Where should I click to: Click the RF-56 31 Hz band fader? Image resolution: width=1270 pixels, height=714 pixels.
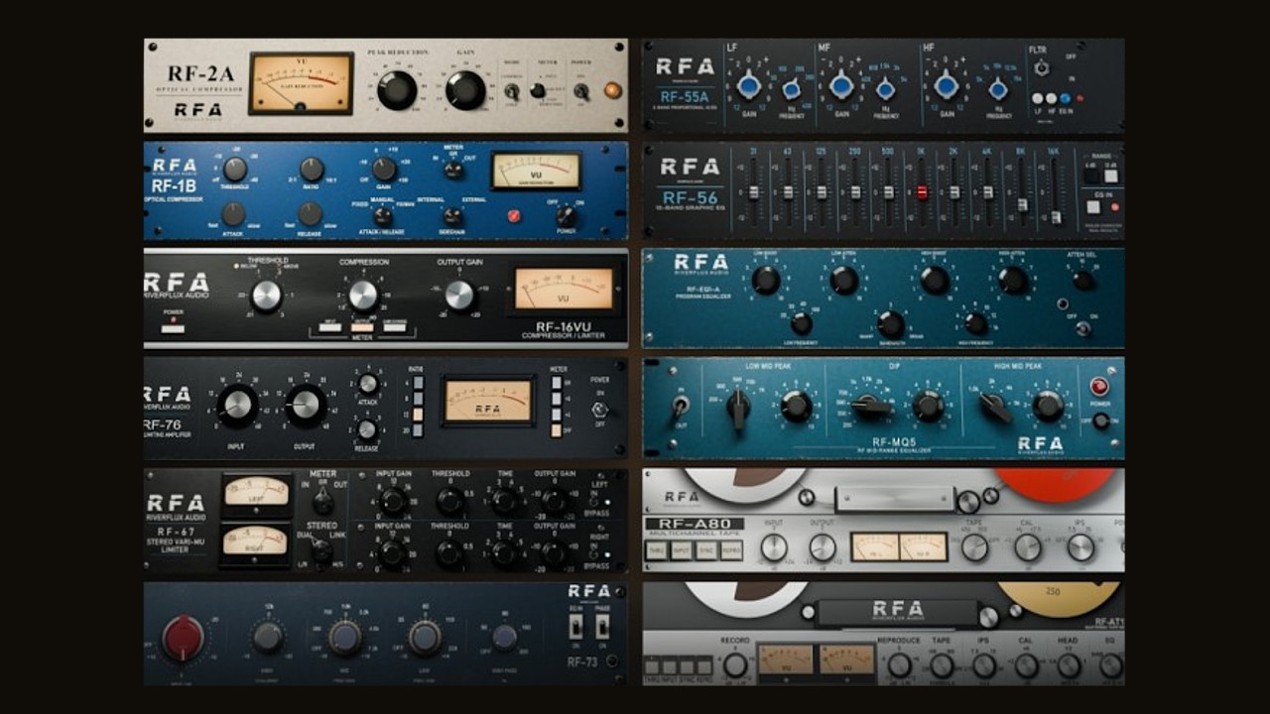[756, 192]
